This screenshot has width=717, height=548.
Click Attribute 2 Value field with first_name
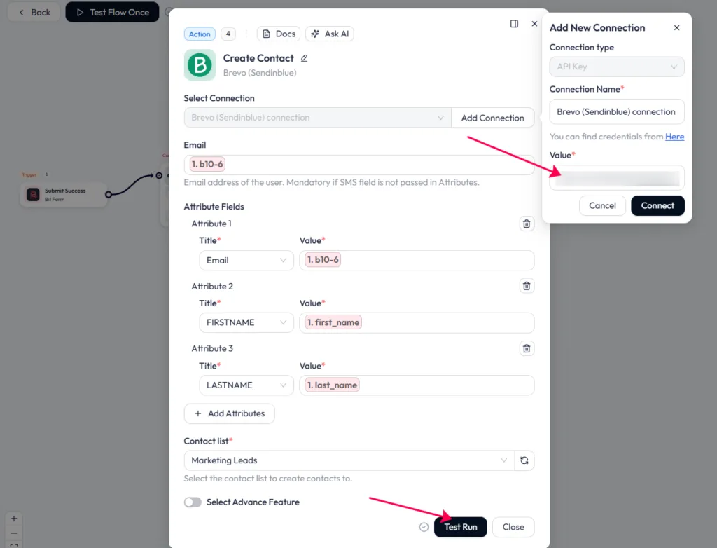coord(417,323)
